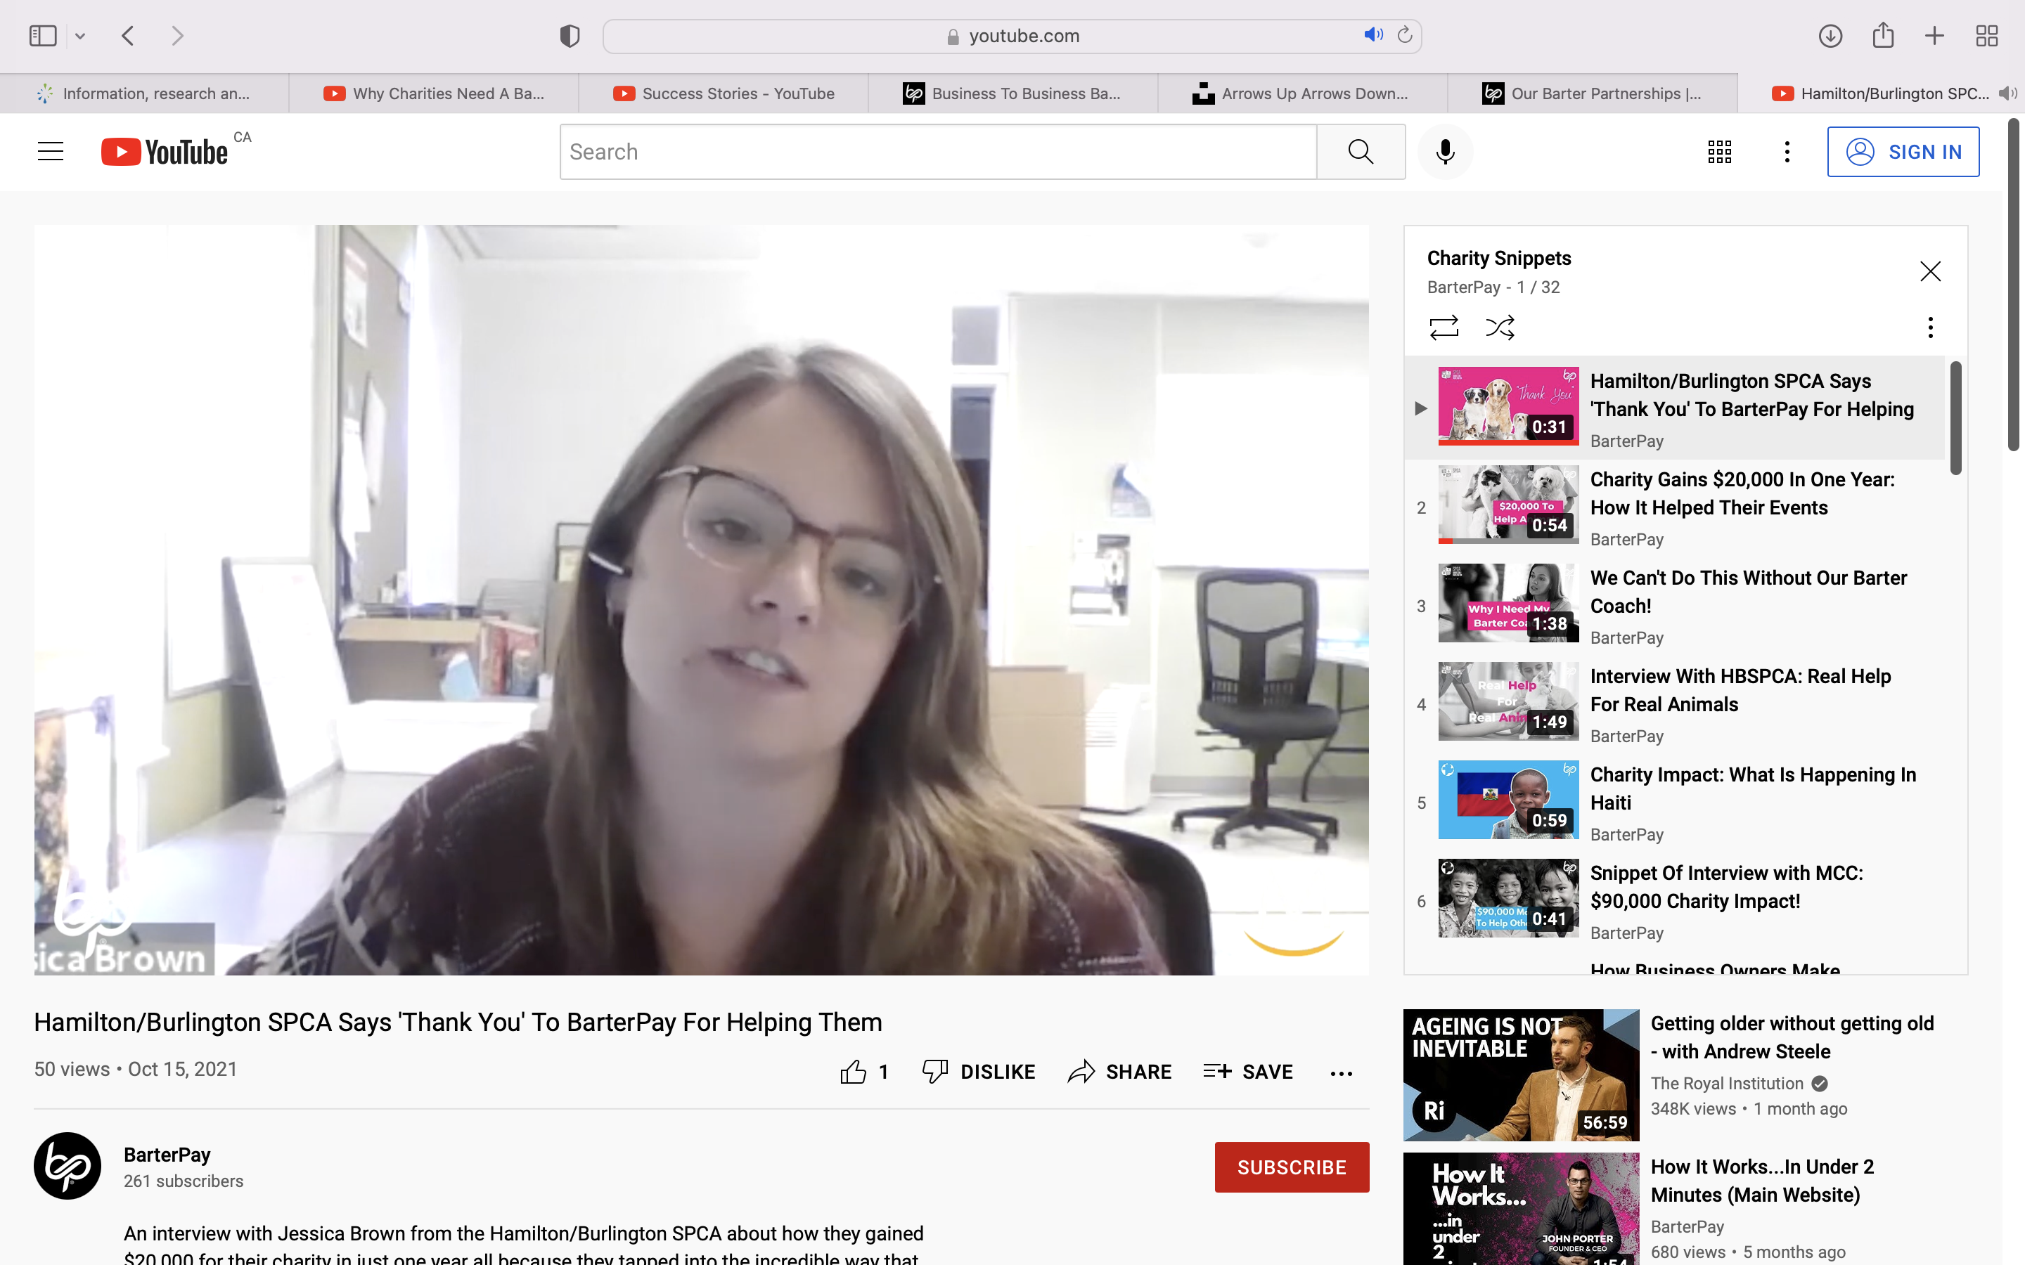Open more actions ellipsis under video

click(x=1342, y=1073)
